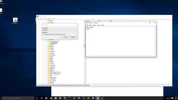Viewport: 178px width, 100px height.
Task: Select the minecraft_server_01 key
Action: pos(55,41)
